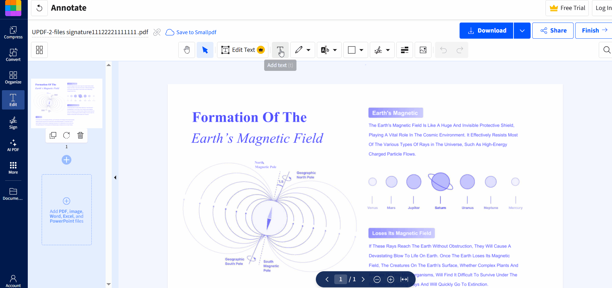The height and width of the screenshot is (288, 612).
Task: Click Save to Smallpdf link
Action: 191,32
